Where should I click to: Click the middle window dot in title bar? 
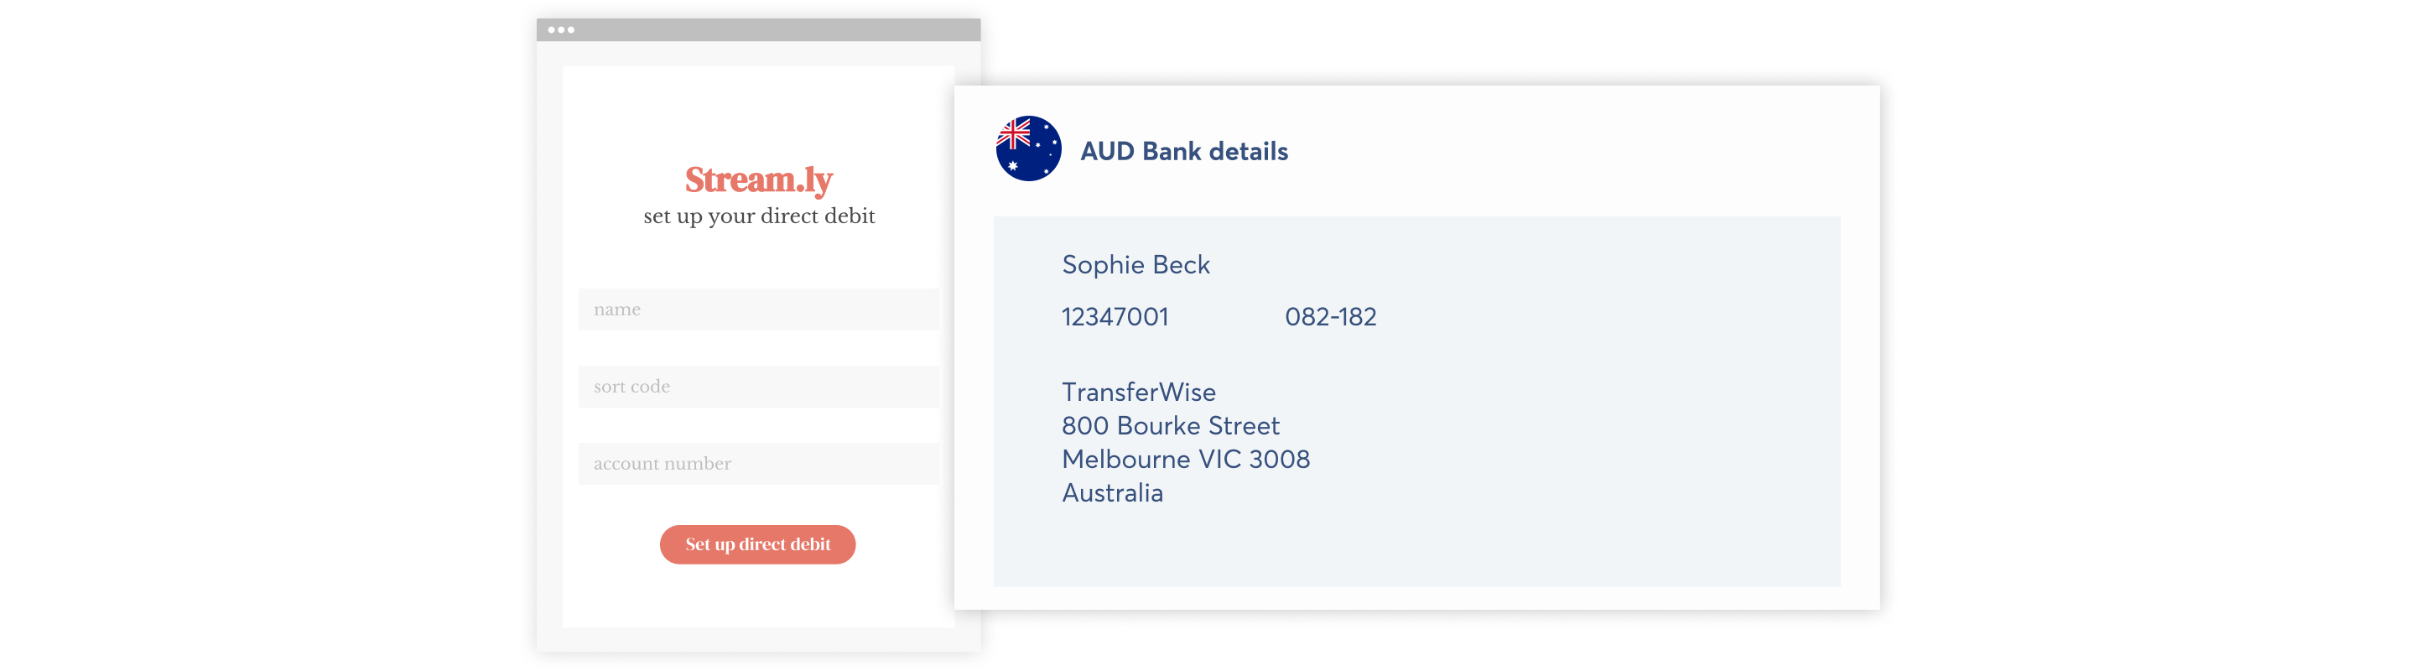561,30
